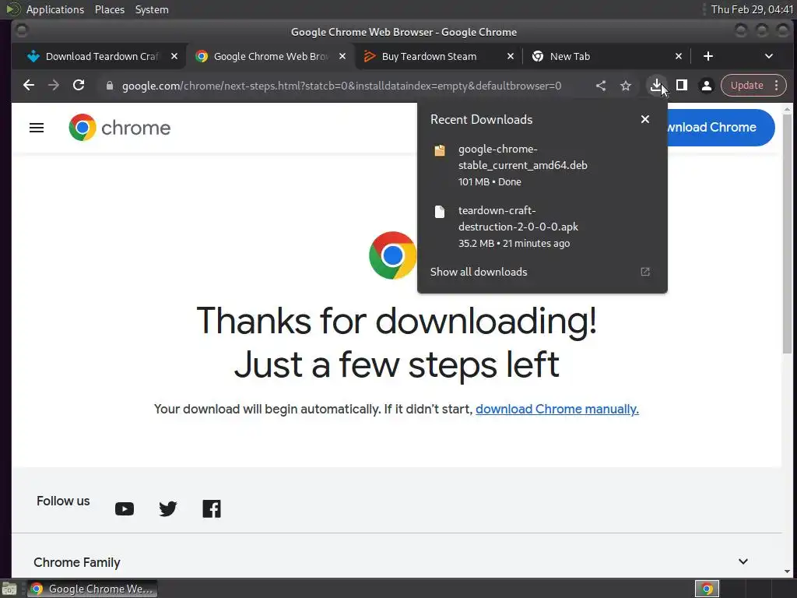Image resolution: width=797 pixels, height=598 pixels.
Task: Click download Chrome manually link
Action: coord(557,410)
